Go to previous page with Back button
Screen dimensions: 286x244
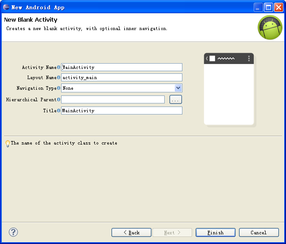pyautogui.click(x=131, y=233)
